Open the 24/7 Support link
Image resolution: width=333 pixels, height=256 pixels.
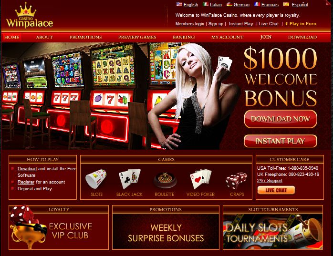coord(270,181)
